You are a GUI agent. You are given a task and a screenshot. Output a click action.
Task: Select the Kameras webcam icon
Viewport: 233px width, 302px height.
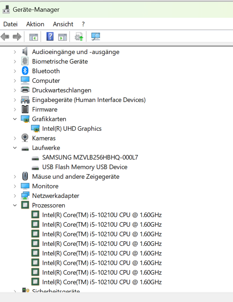[25, 138]
